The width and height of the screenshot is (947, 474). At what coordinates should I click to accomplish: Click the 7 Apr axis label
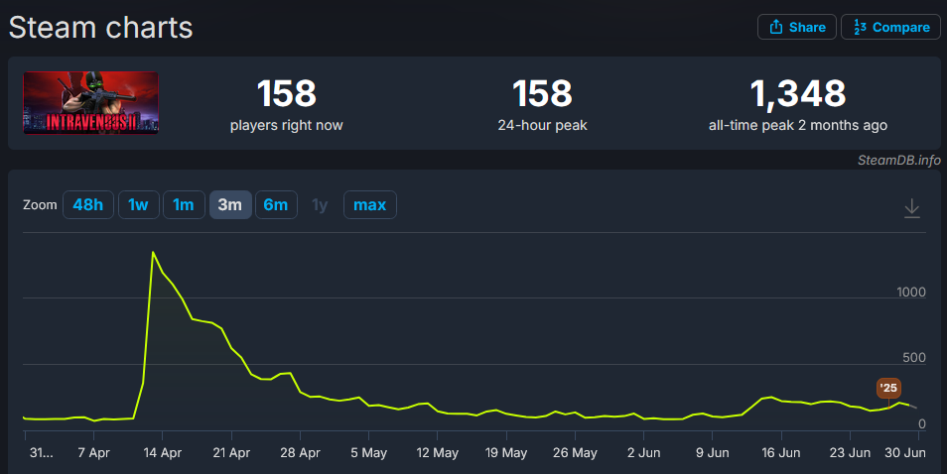pyautogui.click(x=93, y=452)
